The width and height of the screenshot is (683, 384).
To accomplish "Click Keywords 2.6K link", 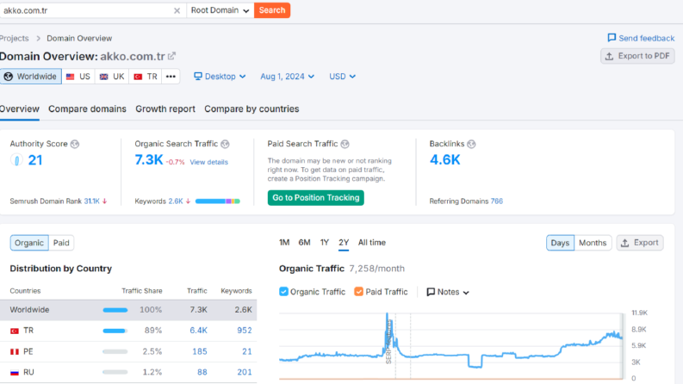I will (176, 201).
